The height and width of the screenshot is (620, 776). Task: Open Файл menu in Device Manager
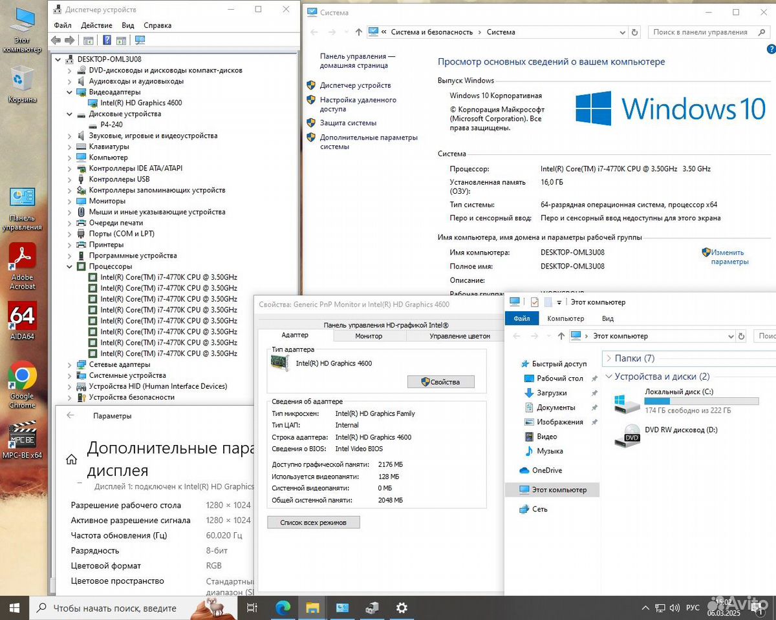pos(63,25)
